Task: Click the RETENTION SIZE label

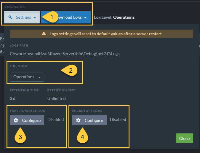Action: tap(61, 90)
